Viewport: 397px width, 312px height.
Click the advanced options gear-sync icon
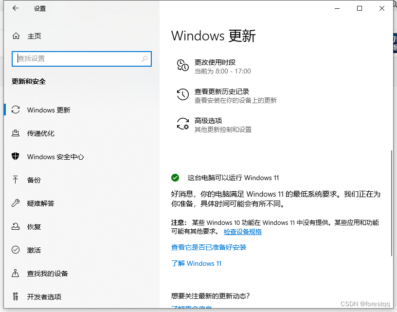(x=182, y=124)
